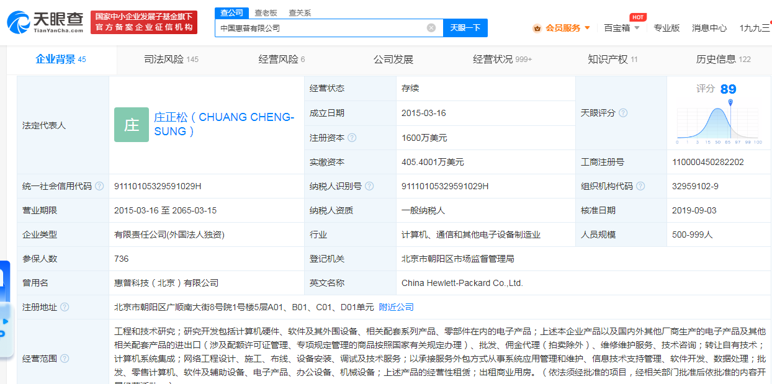Click the help icon next to 纳税人识别号

point(370,186)
